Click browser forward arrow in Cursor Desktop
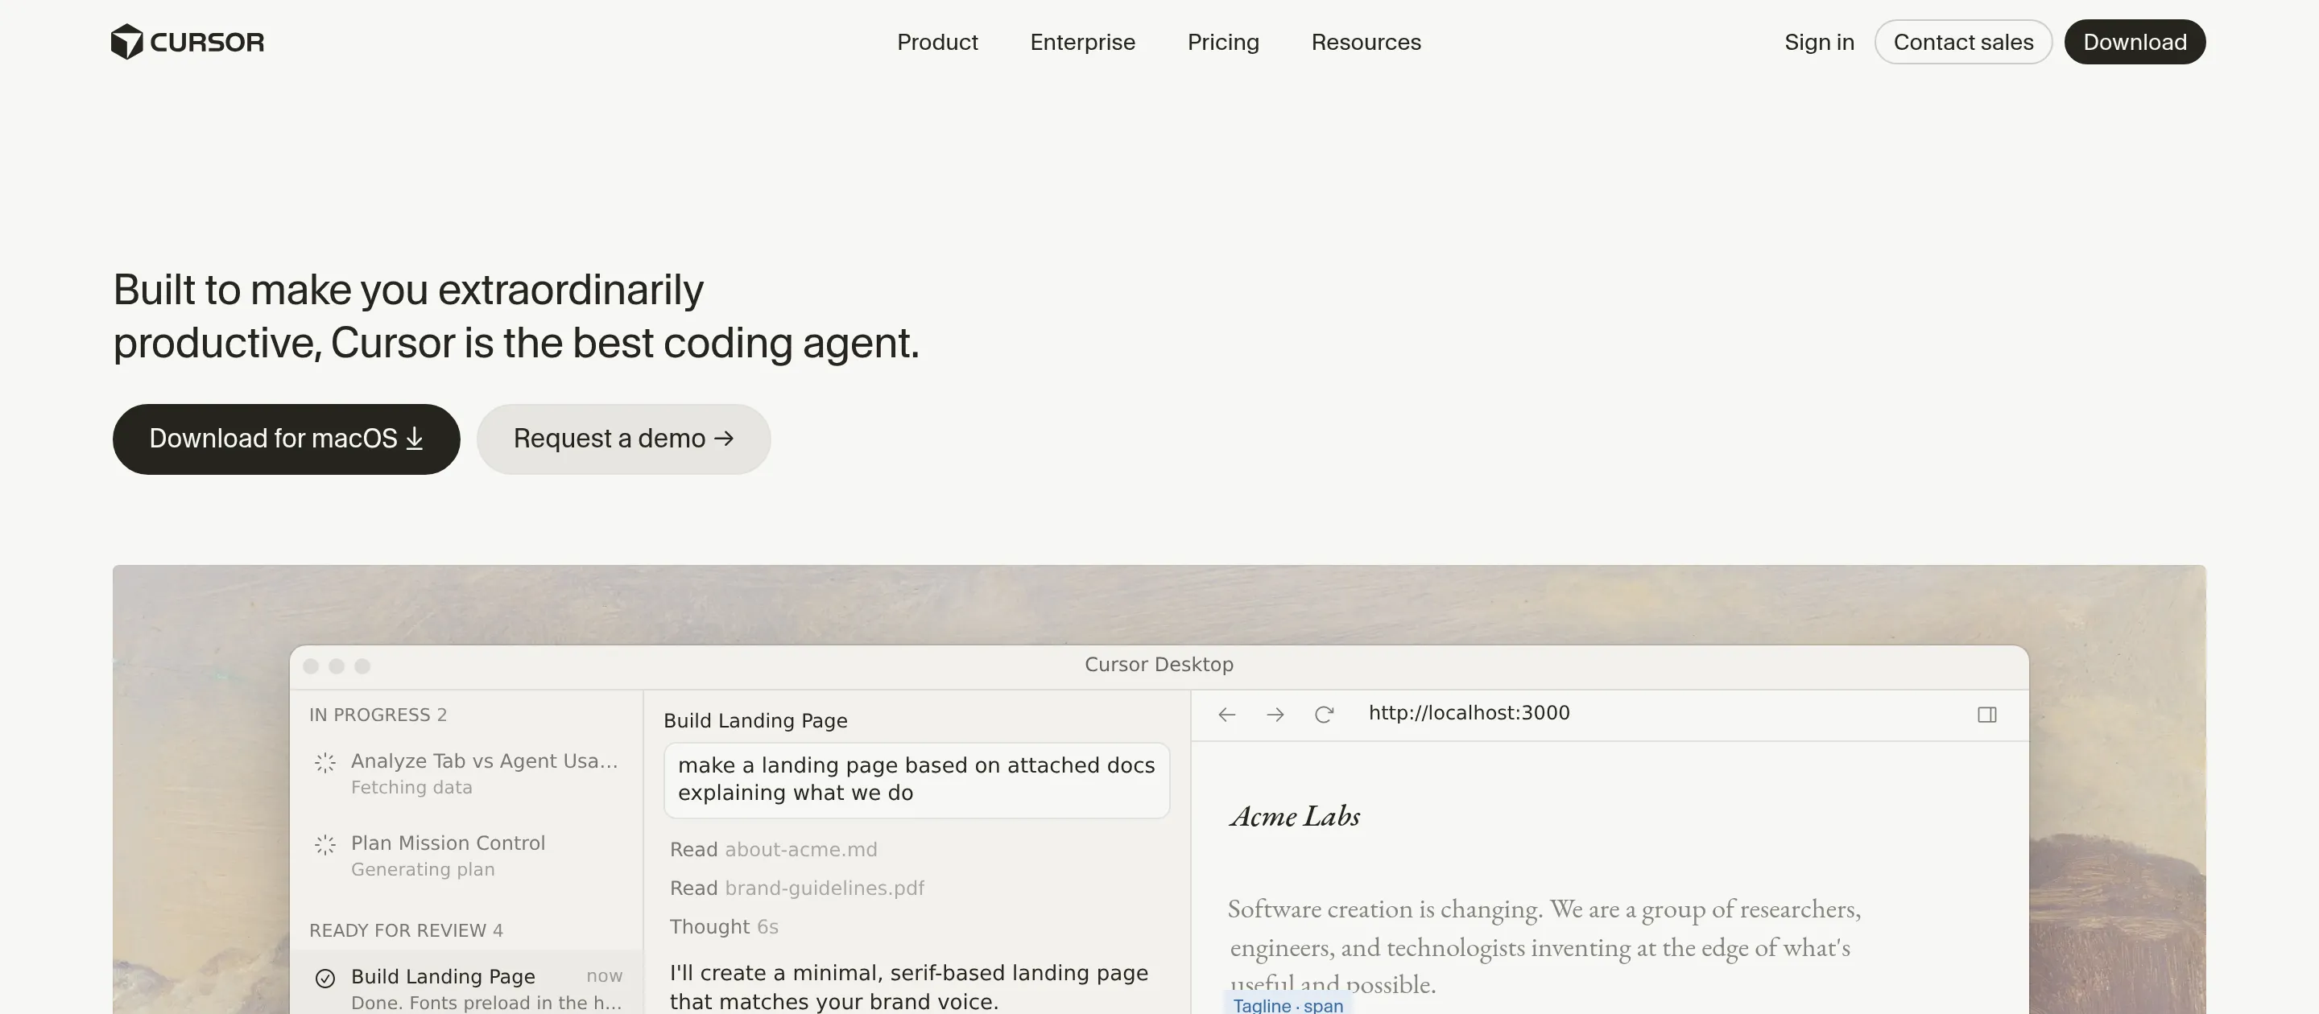This screenshot has height=1014, width=2319. (x=1275, y=715)
